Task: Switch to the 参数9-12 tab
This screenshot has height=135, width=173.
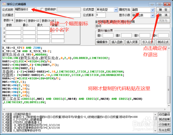Action: (34, 21)
